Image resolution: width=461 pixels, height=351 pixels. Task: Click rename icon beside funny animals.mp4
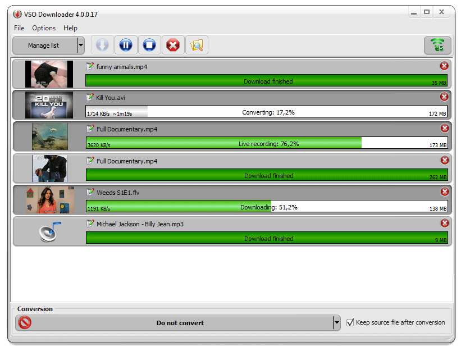point(90,66)
